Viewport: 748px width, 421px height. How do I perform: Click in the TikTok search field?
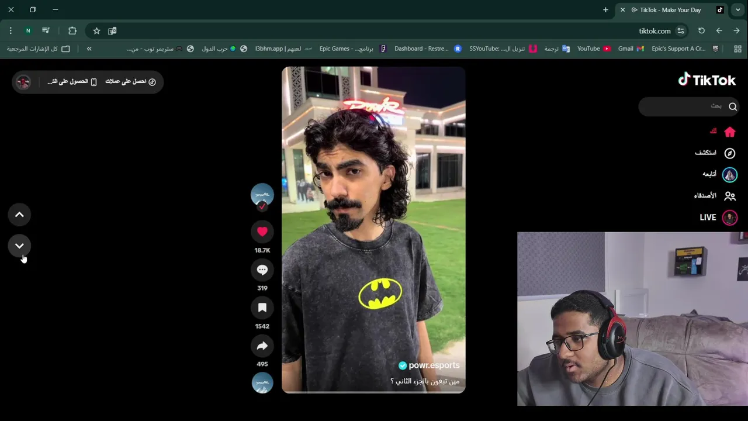point(688,106)
